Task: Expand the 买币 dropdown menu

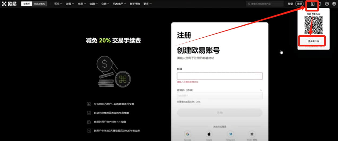Action: click(58, 4)
